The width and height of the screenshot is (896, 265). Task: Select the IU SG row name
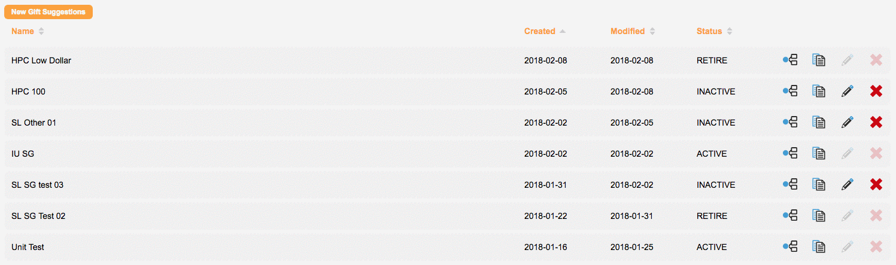(x=23, y=154)
